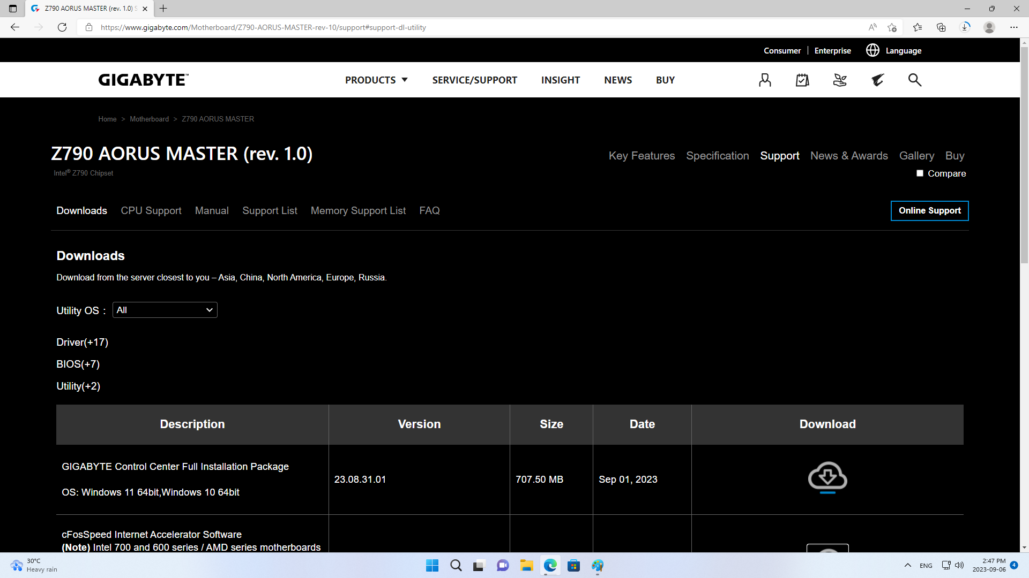
Task: Switch to Specification tab
Action: (x=718, y=156)
